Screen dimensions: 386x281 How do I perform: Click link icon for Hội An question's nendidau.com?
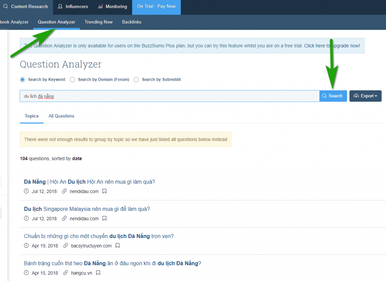(x=64, y=191)
